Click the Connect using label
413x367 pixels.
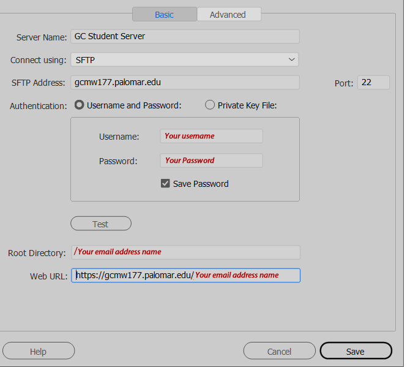(38, 60)
